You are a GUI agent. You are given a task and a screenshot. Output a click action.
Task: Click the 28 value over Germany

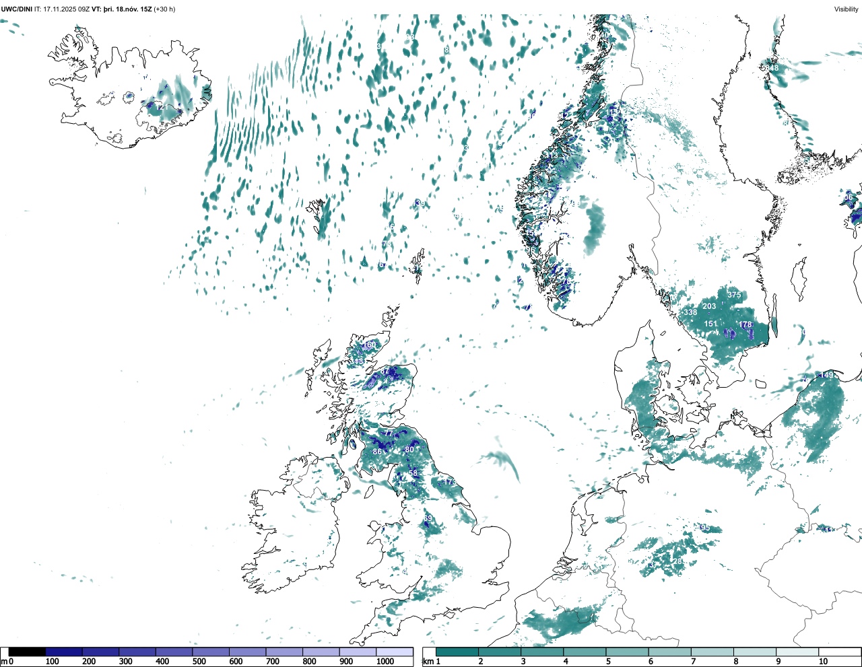[x=678, y=561]
